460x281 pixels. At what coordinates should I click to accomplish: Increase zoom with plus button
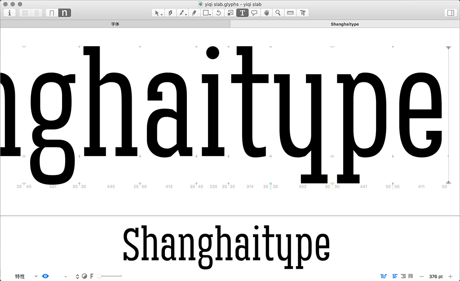coord(450,277)
